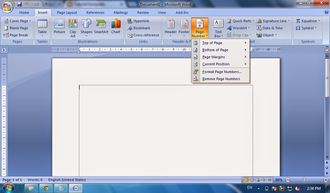Switch to the Page Layout tab
This screenshot has height=193, width=330.
pos(67,13)
